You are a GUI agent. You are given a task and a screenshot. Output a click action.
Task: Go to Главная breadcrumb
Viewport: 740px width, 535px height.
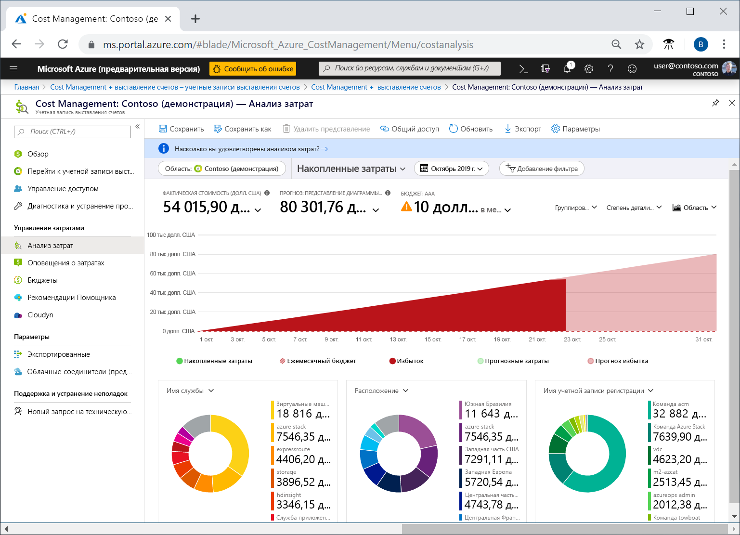click(26, 87)
